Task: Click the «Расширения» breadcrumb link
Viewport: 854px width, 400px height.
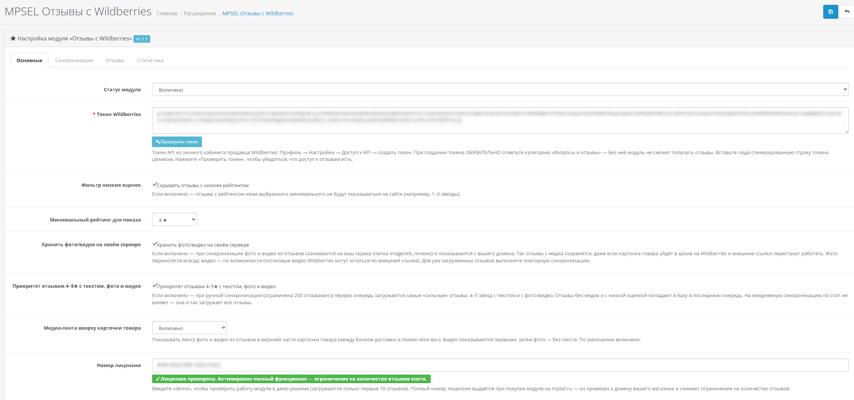Action: 200,13
